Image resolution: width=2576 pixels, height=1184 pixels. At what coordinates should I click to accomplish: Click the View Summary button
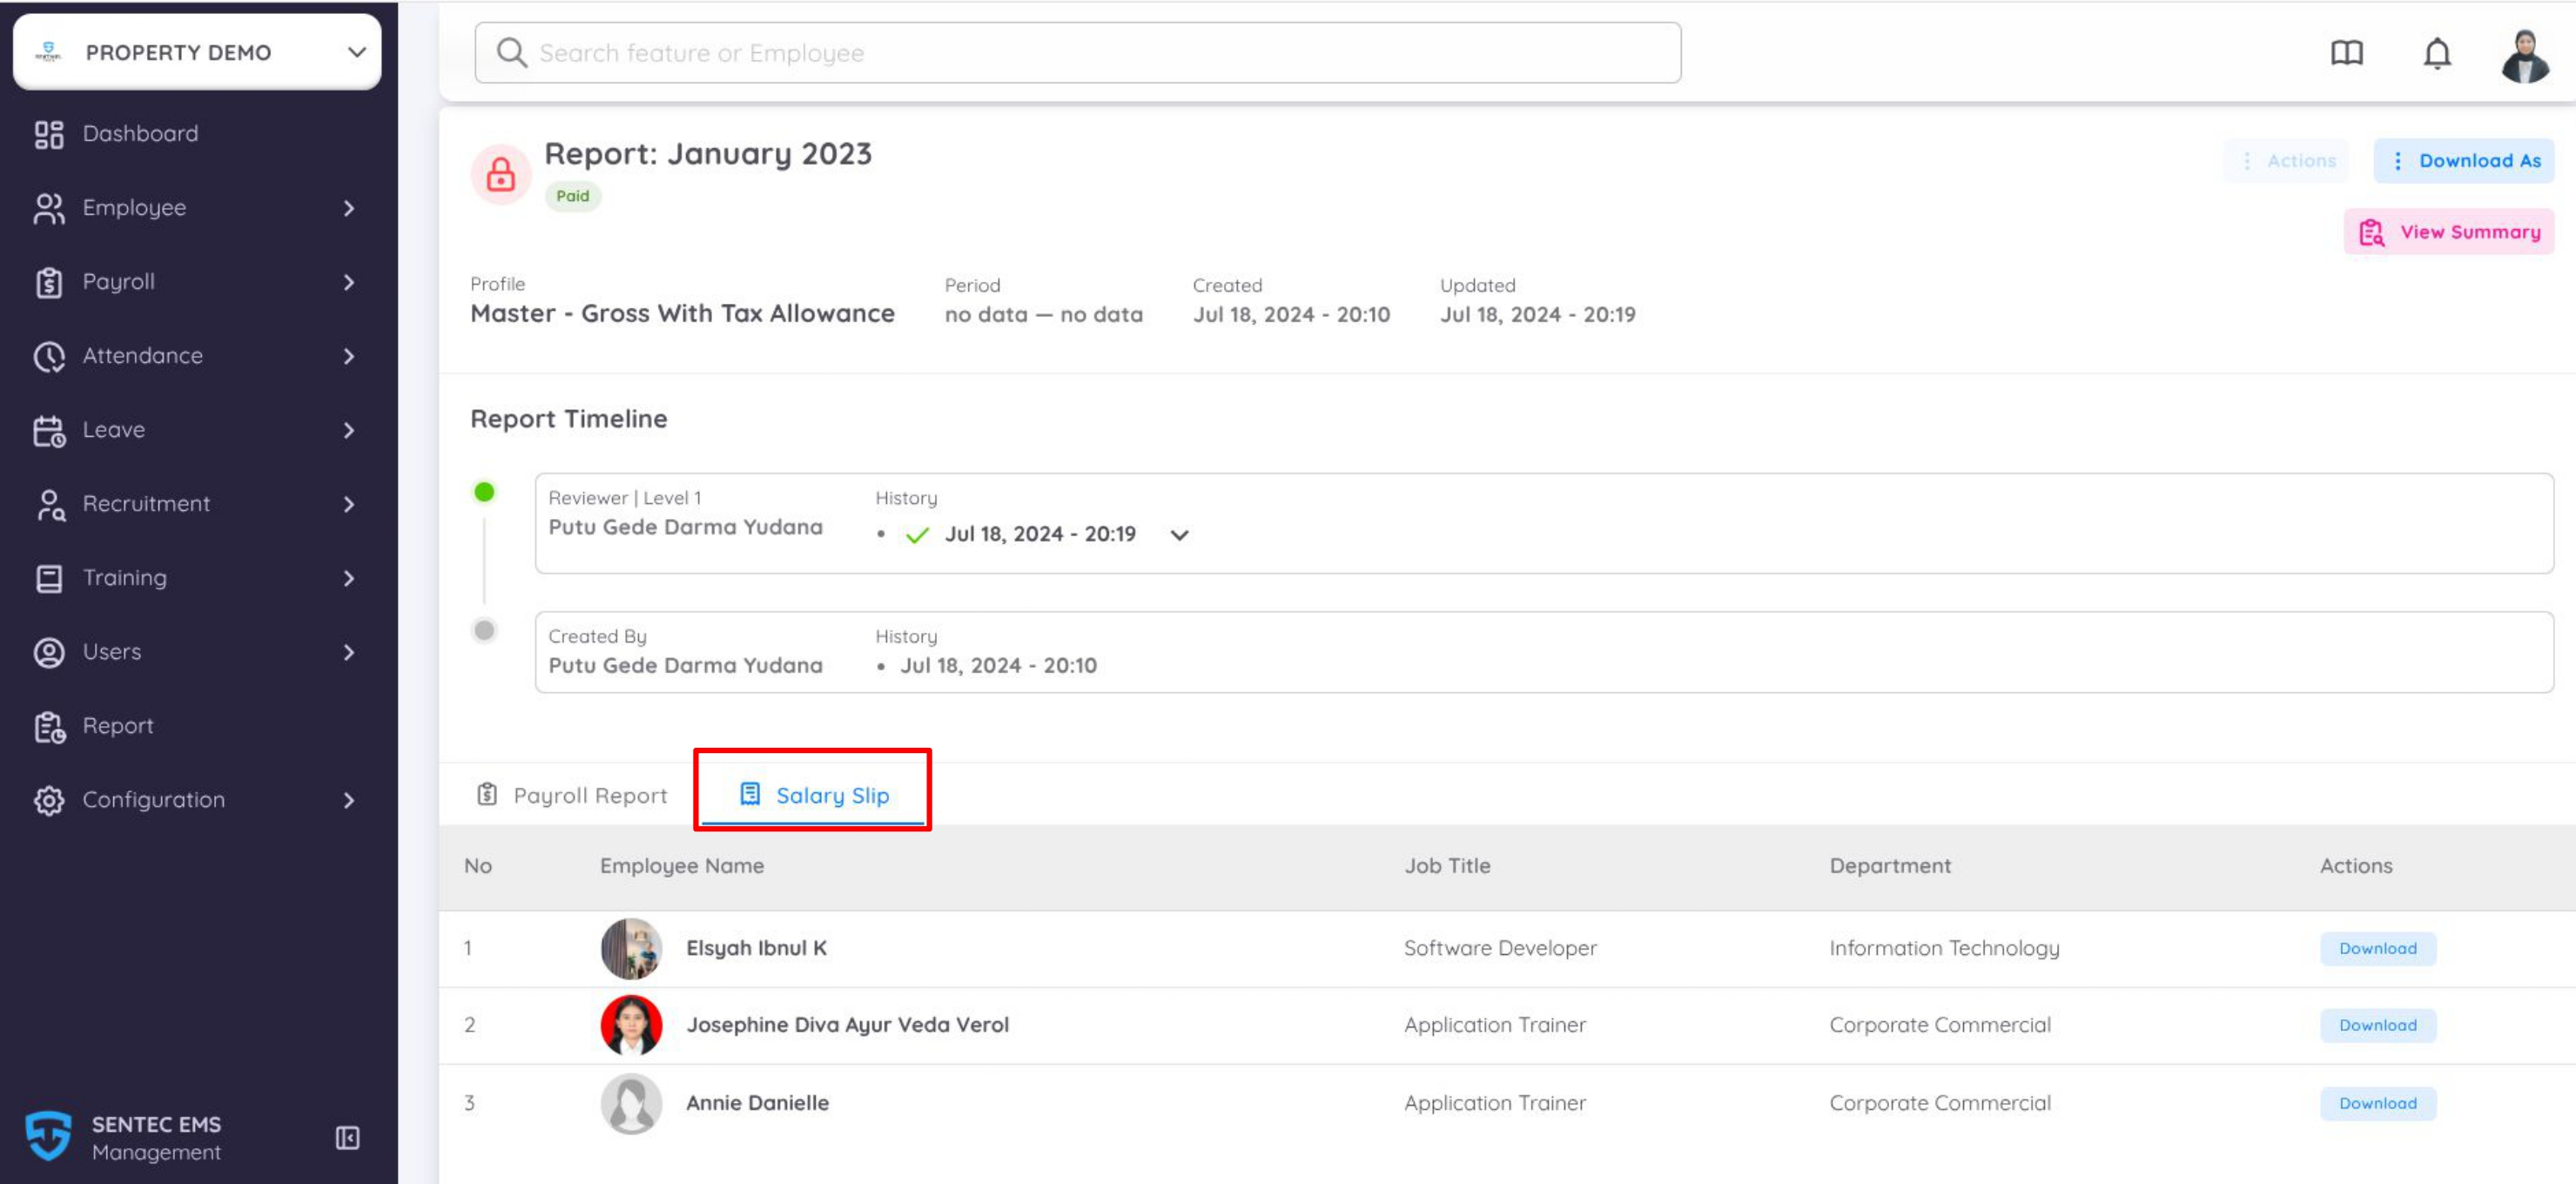click(2448, 232)
